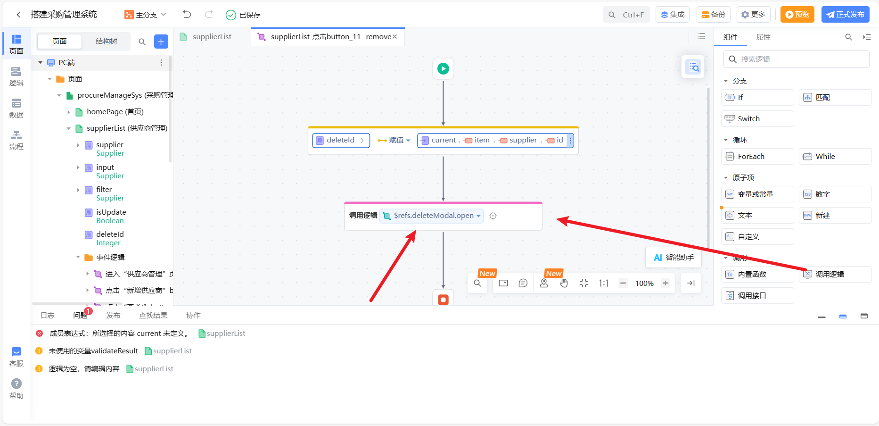Click the green start node

click(x=443, y=68)
